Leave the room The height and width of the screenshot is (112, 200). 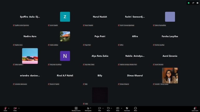click(x=195, y=109)
